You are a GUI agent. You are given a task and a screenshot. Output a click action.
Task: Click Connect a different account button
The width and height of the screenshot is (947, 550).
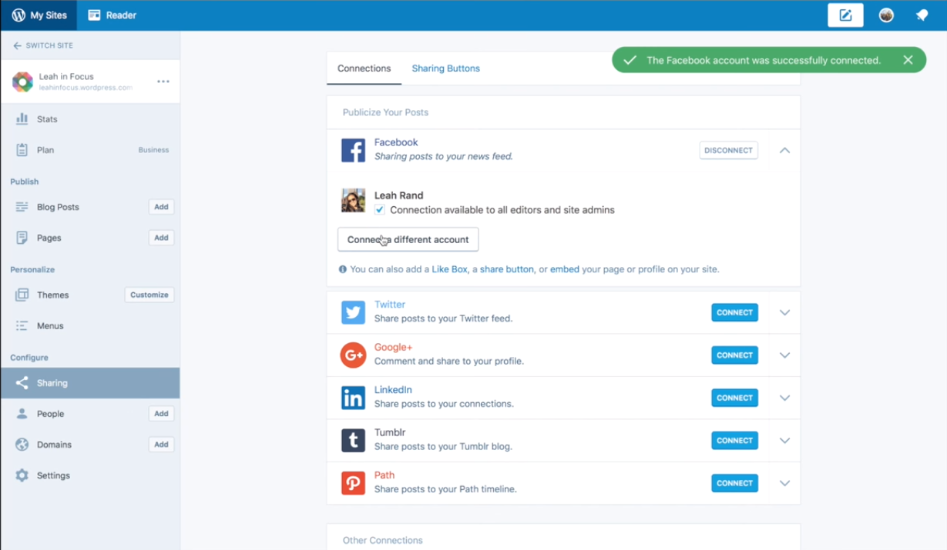tap(408, 239)
